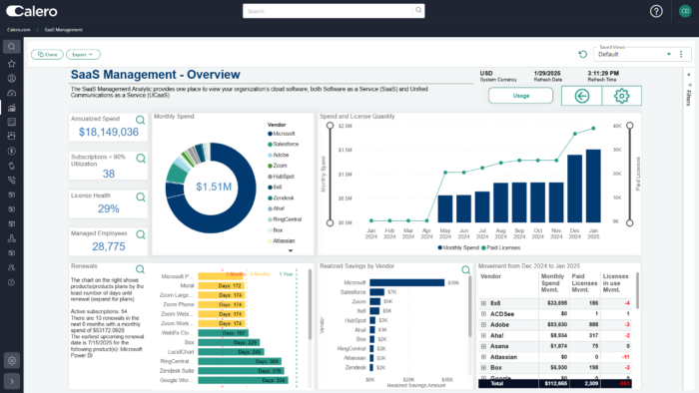Drill into Realized Savings magnifier icon
The height and width of the screenshot is (393, 699).
pyautogui.click(x=466, y=269)
